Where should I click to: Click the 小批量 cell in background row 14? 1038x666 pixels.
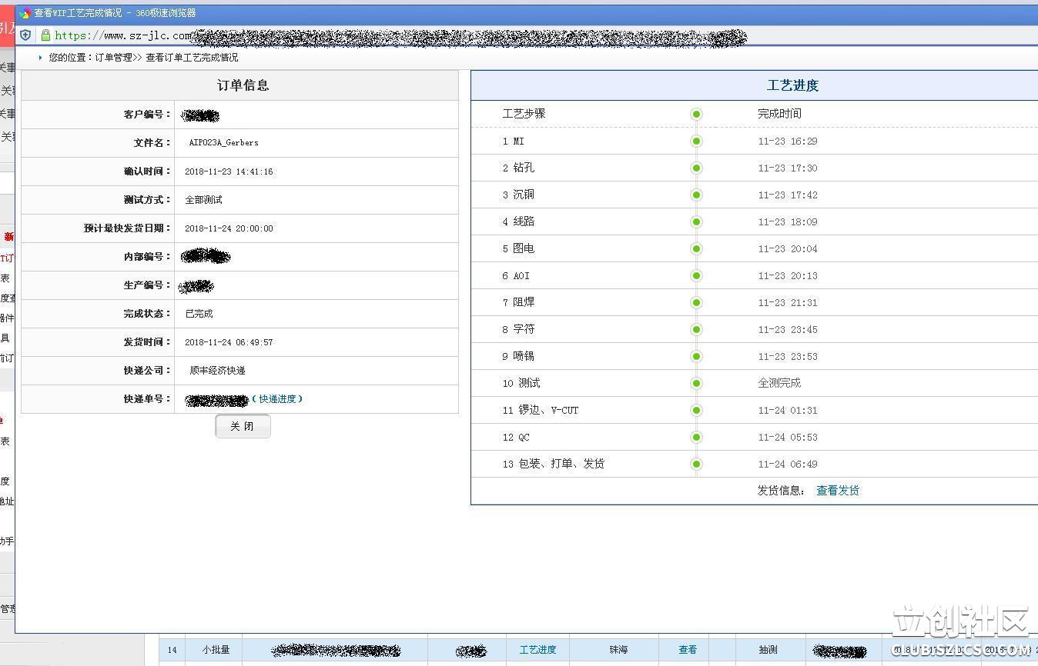point(216,650)
